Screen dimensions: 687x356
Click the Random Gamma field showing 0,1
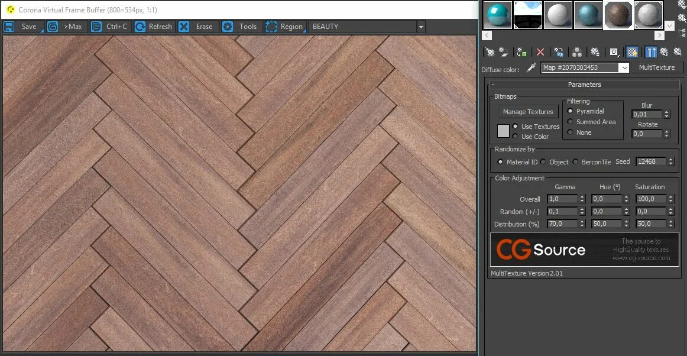pos(563,211)
